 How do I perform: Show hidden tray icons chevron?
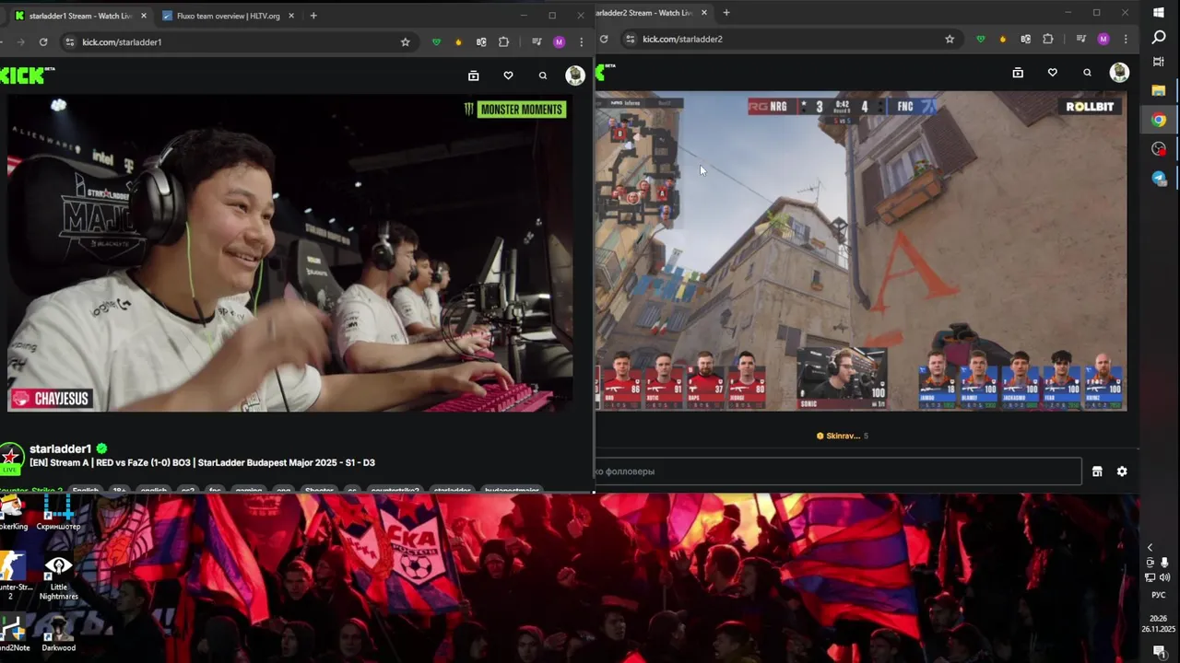(x=1150, y=548)
